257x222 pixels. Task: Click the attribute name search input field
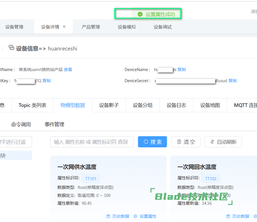[92, 142]
